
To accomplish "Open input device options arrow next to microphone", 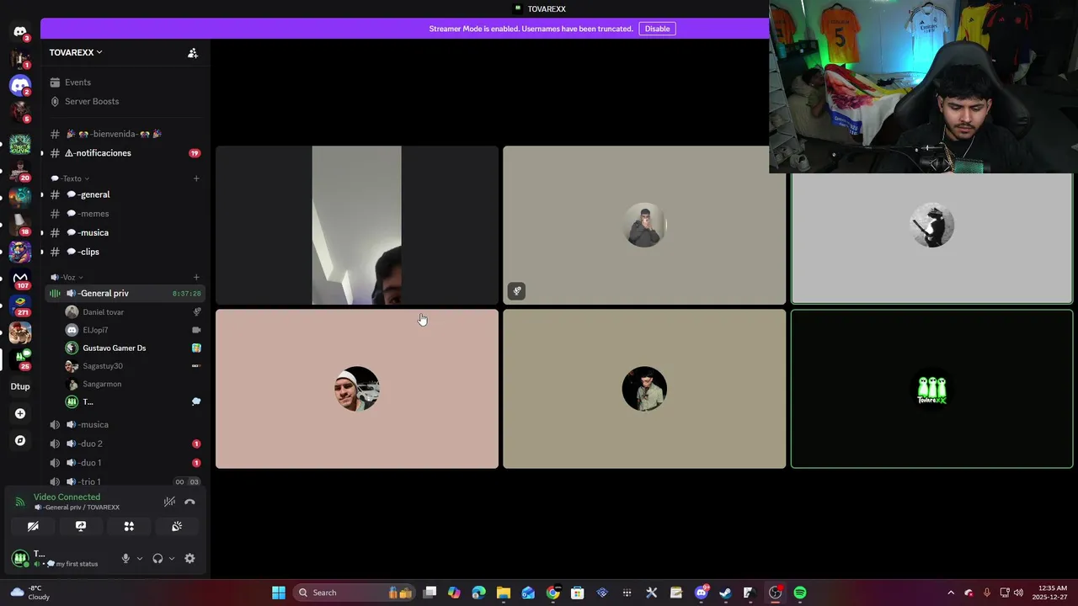I will point(140,559).
